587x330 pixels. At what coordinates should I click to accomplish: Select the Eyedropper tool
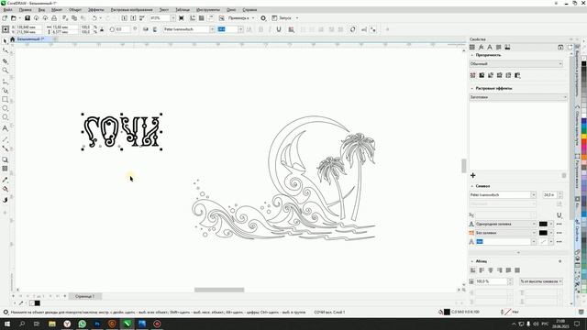pos(6,180)
